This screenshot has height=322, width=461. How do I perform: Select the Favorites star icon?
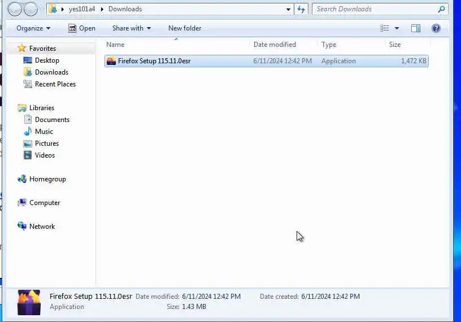point(22,48)
